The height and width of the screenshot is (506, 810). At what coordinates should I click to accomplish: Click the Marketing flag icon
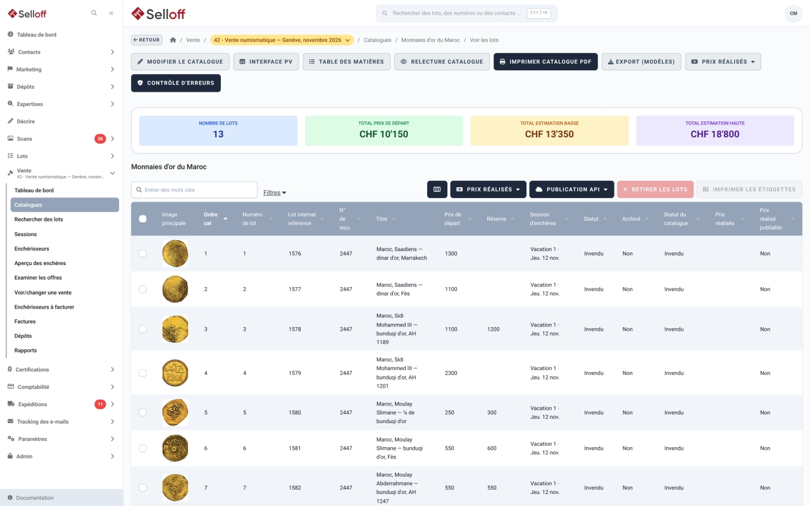[x=10, y=69]
